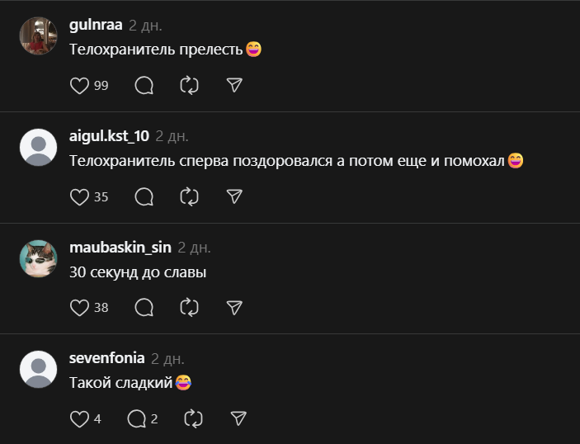Share sevenfonia's comment via send icon
The width and height of the screenshot is (580, 444).
tap(238, 418)
